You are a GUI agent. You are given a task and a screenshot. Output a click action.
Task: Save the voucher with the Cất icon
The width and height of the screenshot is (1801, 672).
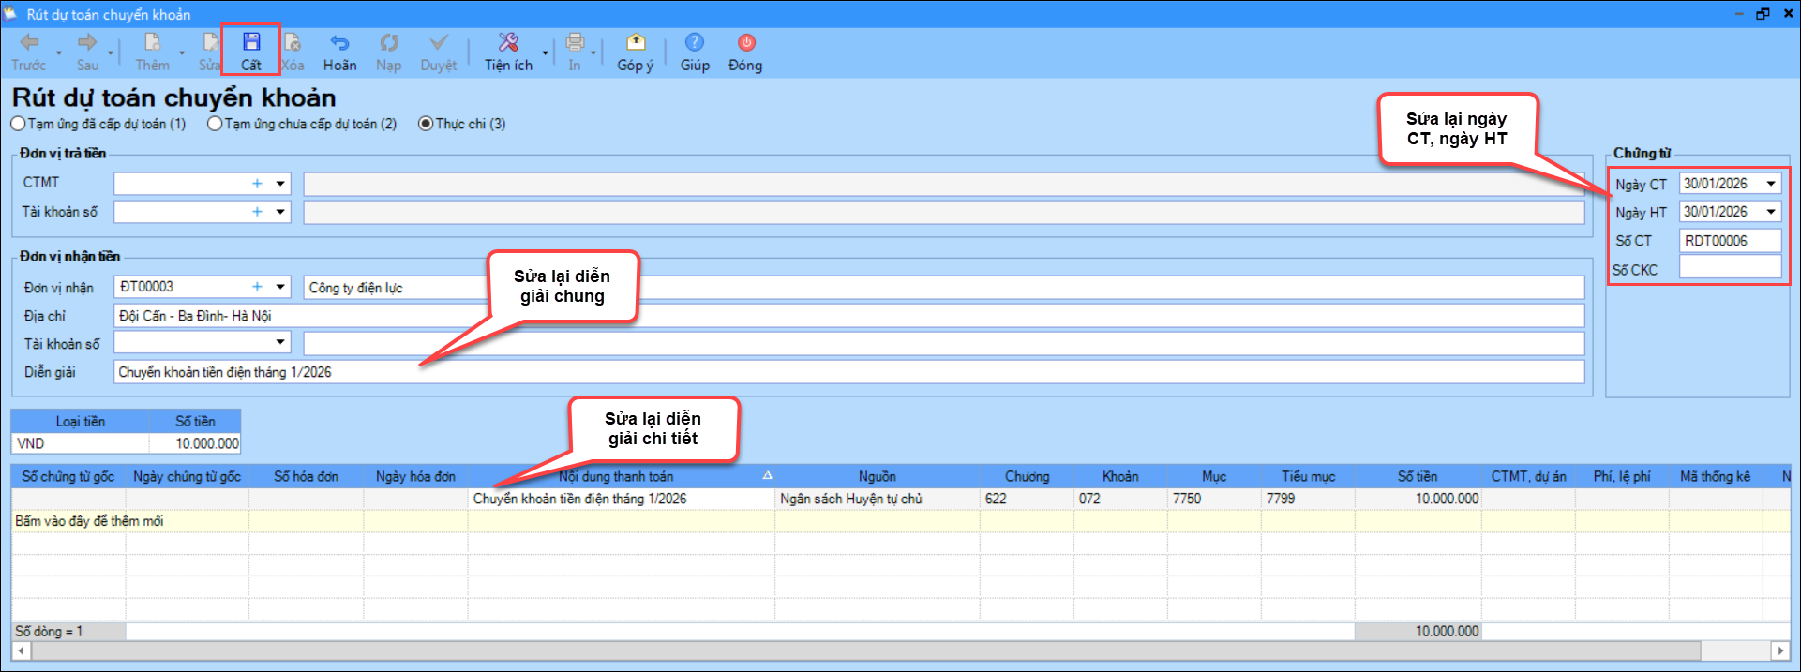pos(251,42)
